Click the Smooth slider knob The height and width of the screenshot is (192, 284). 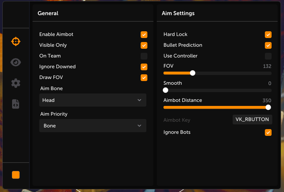click(x=165, y=90)
